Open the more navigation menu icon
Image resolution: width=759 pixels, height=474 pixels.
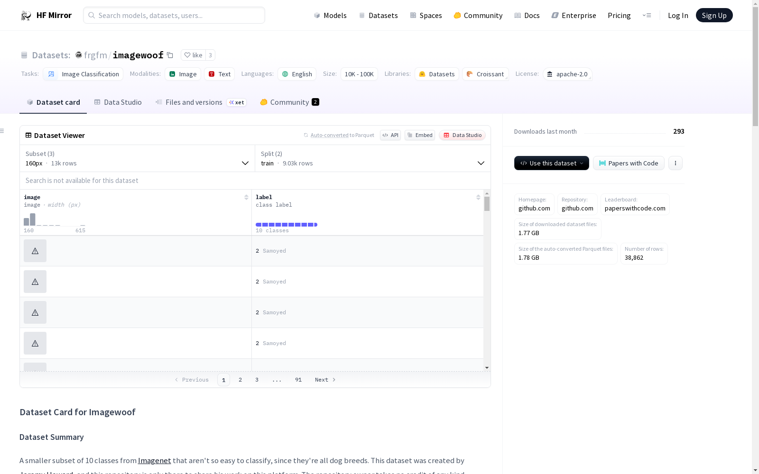pos(647,15)
